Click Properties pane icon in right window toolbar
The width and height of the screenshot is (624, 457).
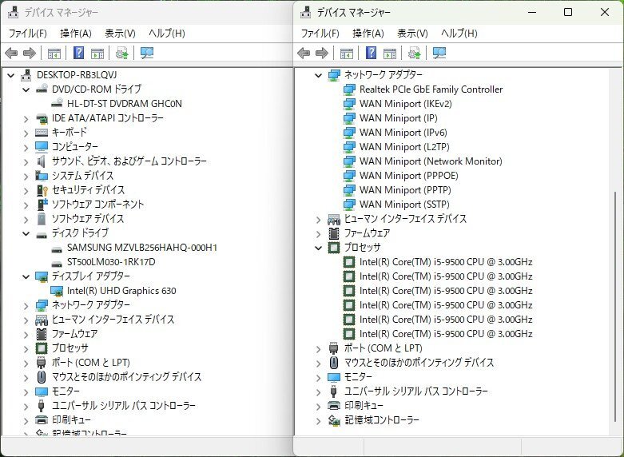(390, 53)
